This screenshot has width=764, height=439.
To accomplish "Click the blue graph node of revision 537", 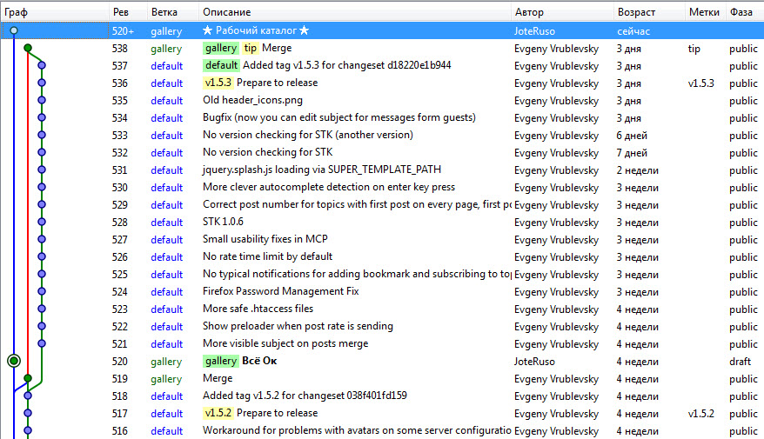I will coord(41,66).
